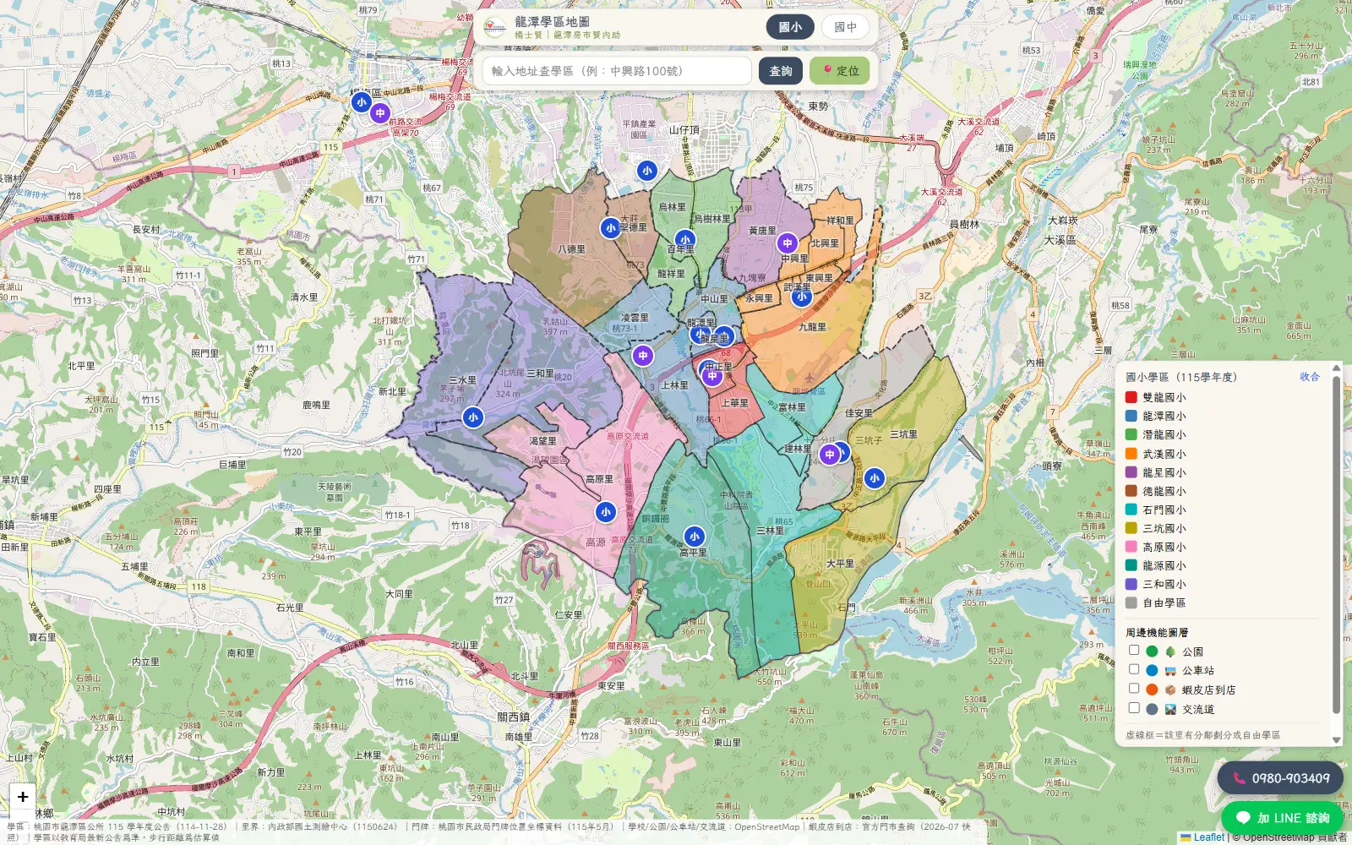Image resolution: width=1352 pixels, height=845 pixels.
Task: Click the 八德里 district label on map
Action: [x=572, y=249]
